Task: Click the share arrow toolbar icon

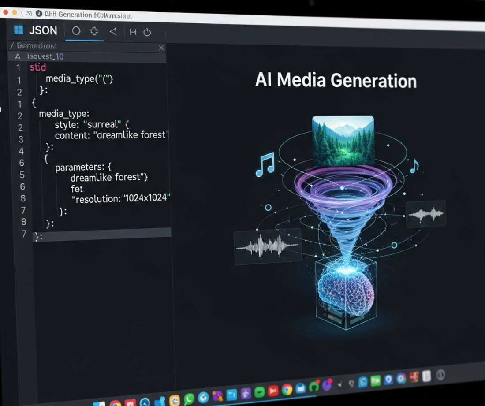Action: [113, 31]
